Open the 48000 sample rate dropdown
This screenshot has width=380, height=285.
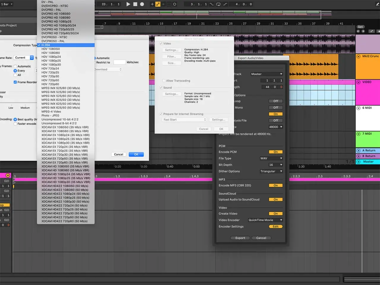[x=276, y=127]
